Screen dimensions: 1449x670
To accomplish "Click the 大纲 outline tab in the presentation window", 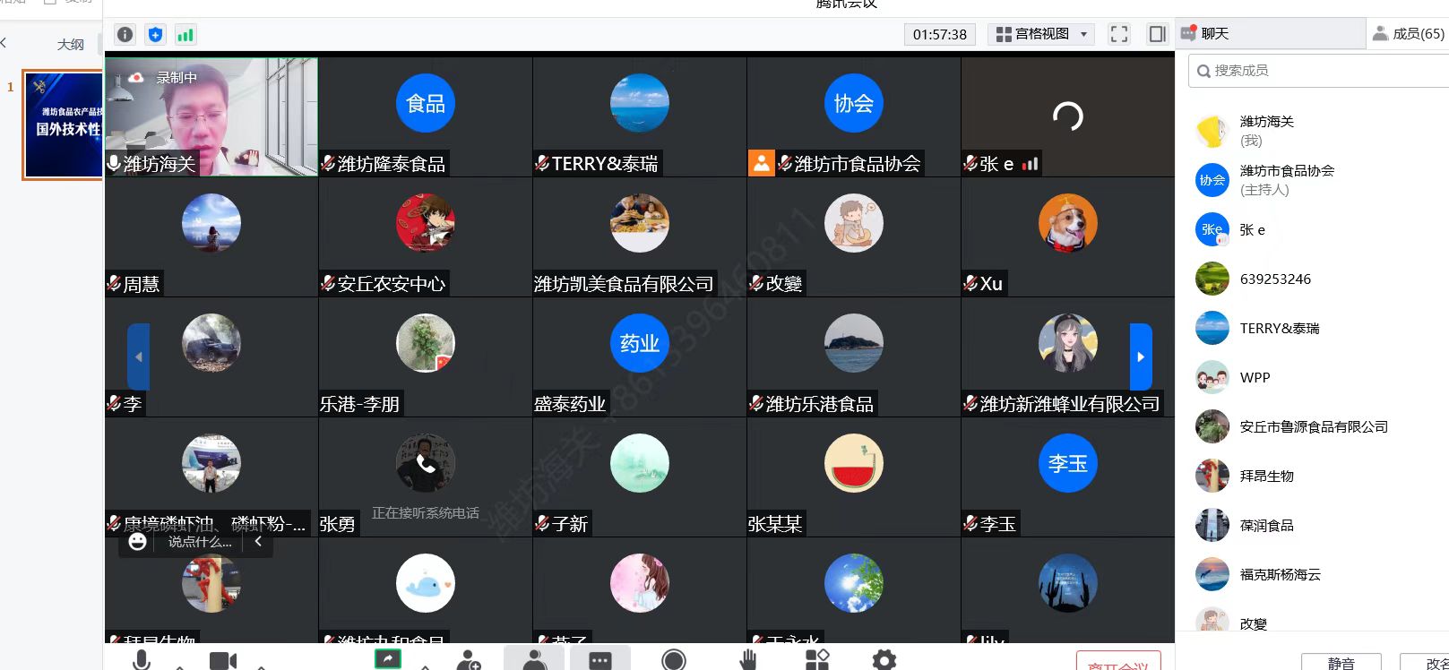I will click(x=71, y=44).
